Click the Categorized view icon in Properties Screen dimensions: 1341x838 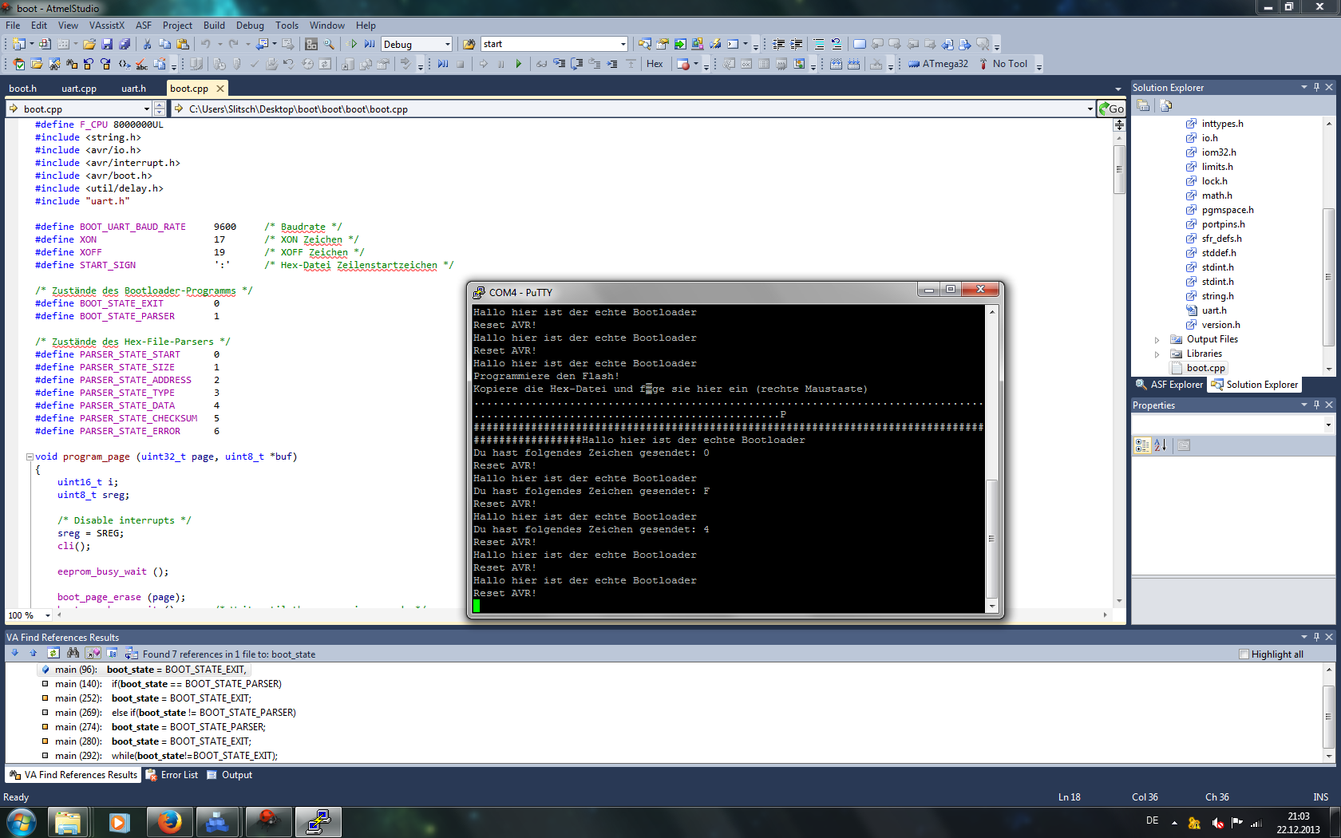click(x=1142, y=445)
